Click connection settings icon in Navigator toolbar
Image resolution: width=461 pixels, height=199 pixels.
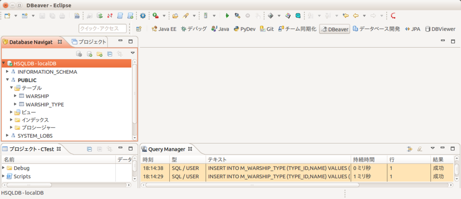[x=79, y=54]
